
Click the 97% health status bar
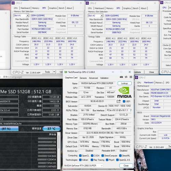point(9,129)
